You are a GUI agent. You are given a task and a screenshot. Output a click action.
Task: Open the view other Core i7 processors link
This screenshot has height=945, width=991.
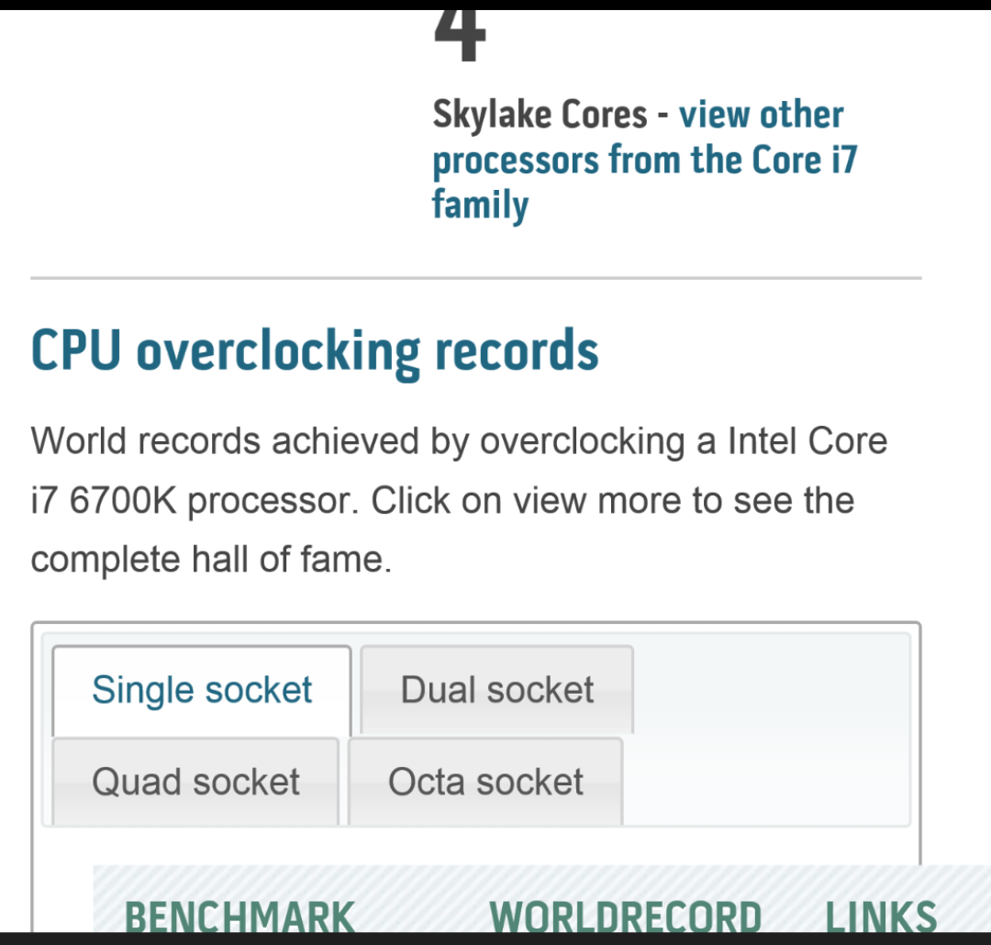[642, 161]
